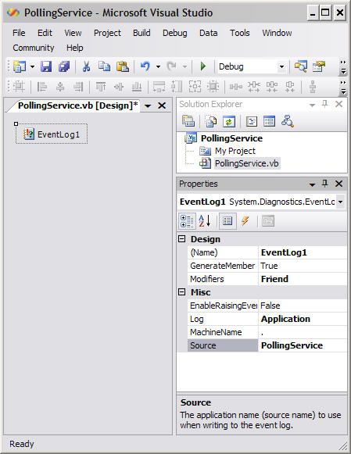The width and height of the screenshot is (351, 454).
Task: Collapse the Misc property category
Action: coord(182,292)
